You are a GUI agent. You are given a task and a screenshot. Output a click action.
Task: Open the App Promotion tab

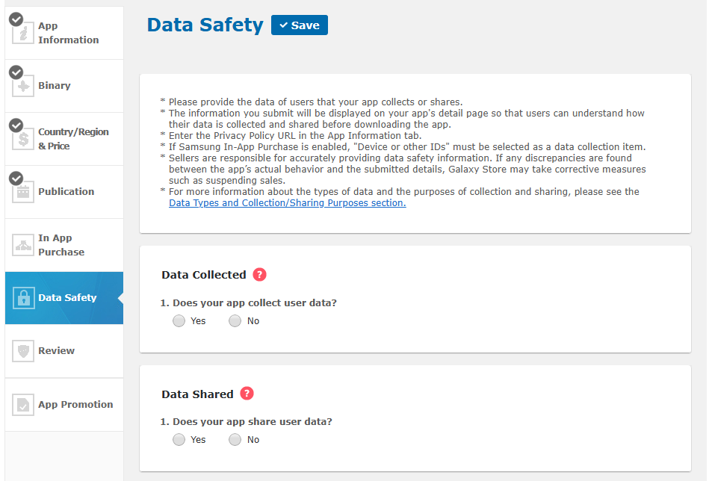pos(75,405)
